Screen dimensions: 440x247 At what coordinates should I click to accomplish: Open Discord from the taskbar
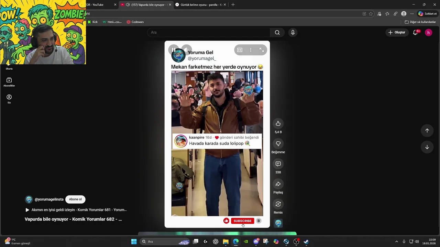tap(256, 242)
